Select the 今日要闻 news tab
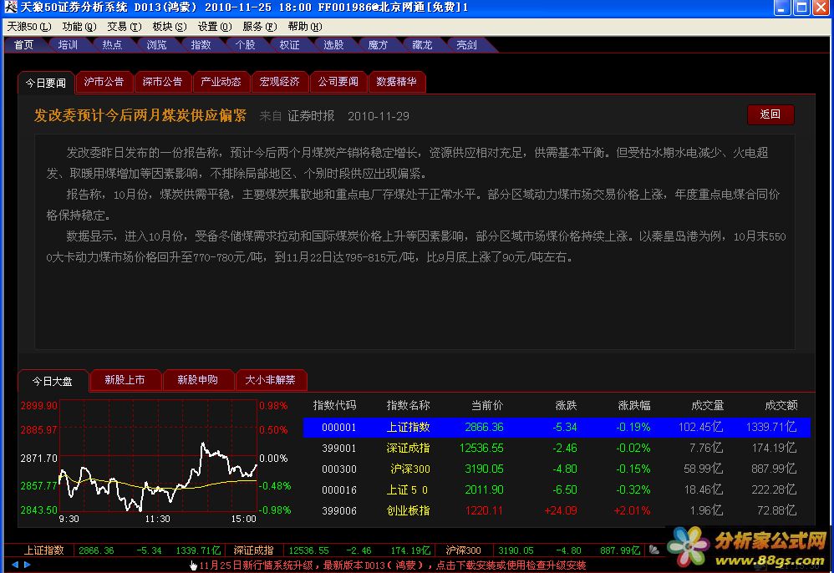 (x=46, y=83)
